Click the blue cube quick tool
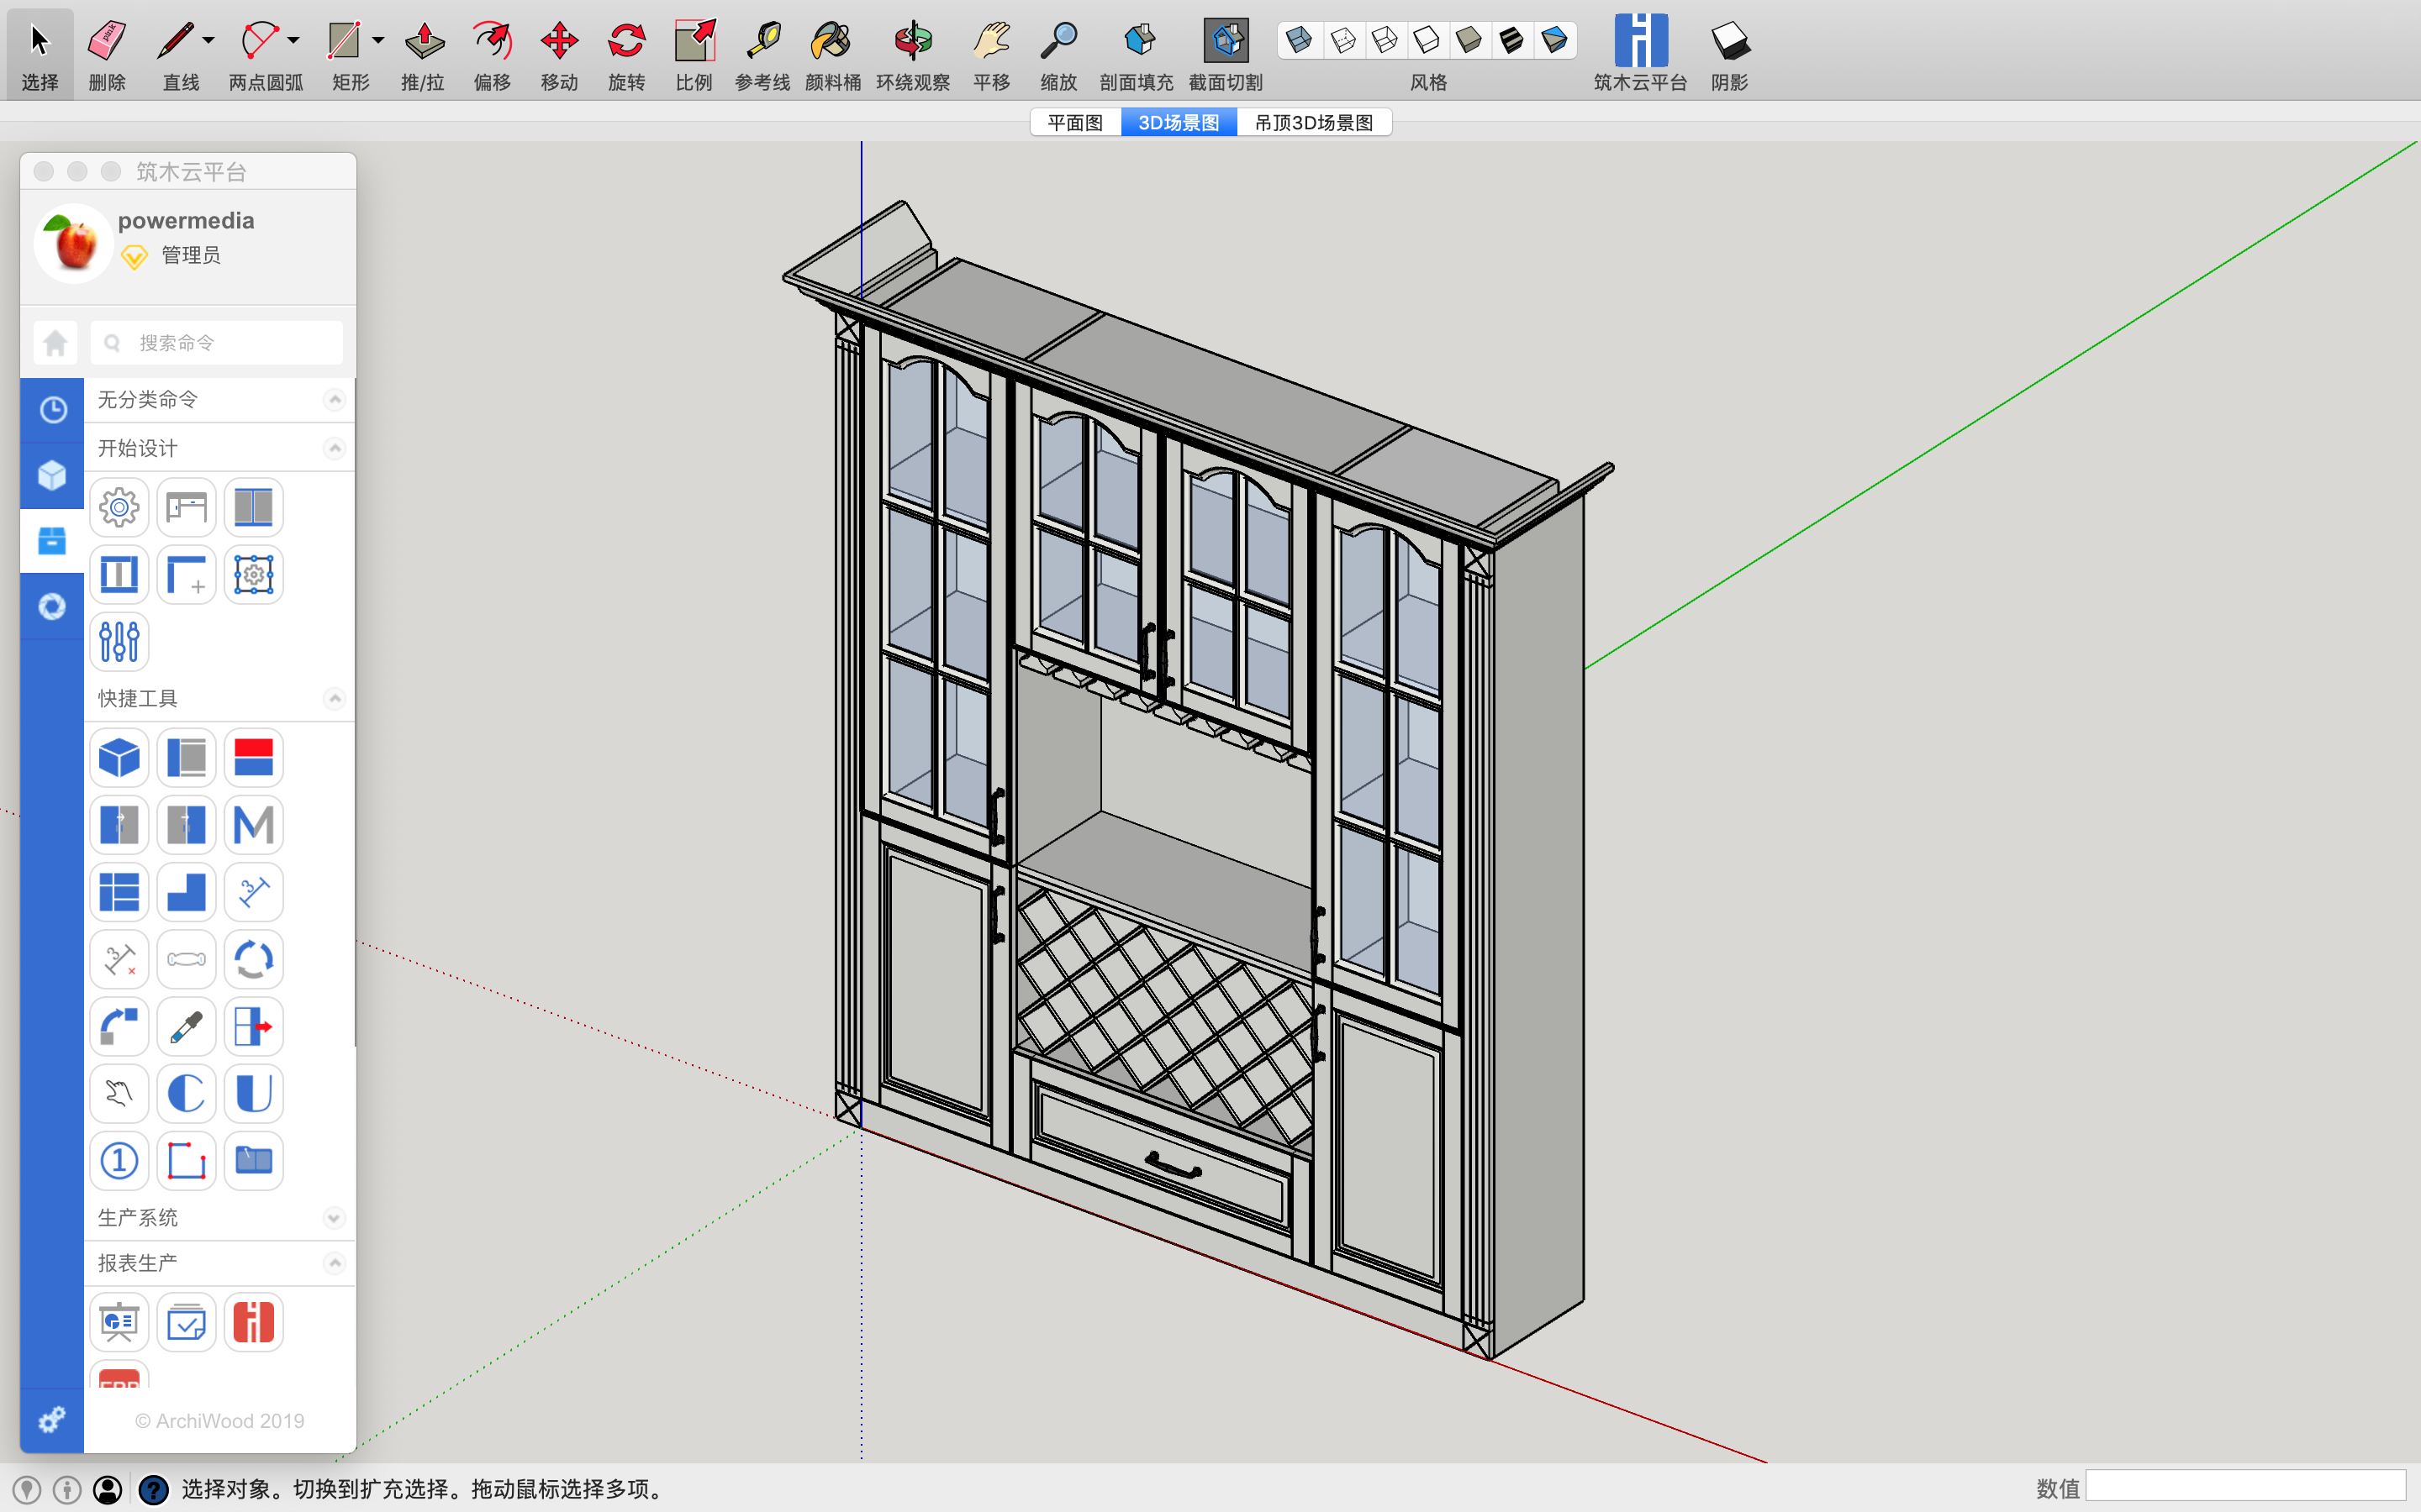The height and width of the screenshot is (1512, 2421). click(x=119, y=757)
